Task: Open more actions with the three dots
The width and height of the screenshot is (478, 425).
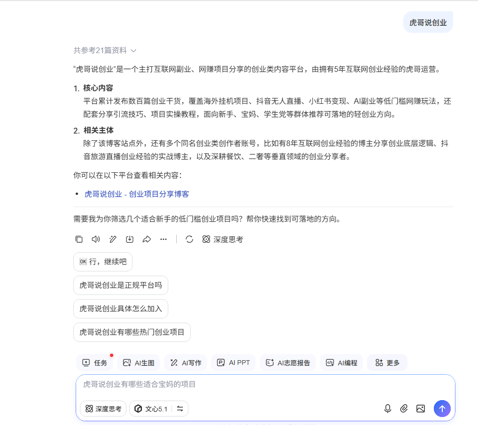Action: [164, 239]
